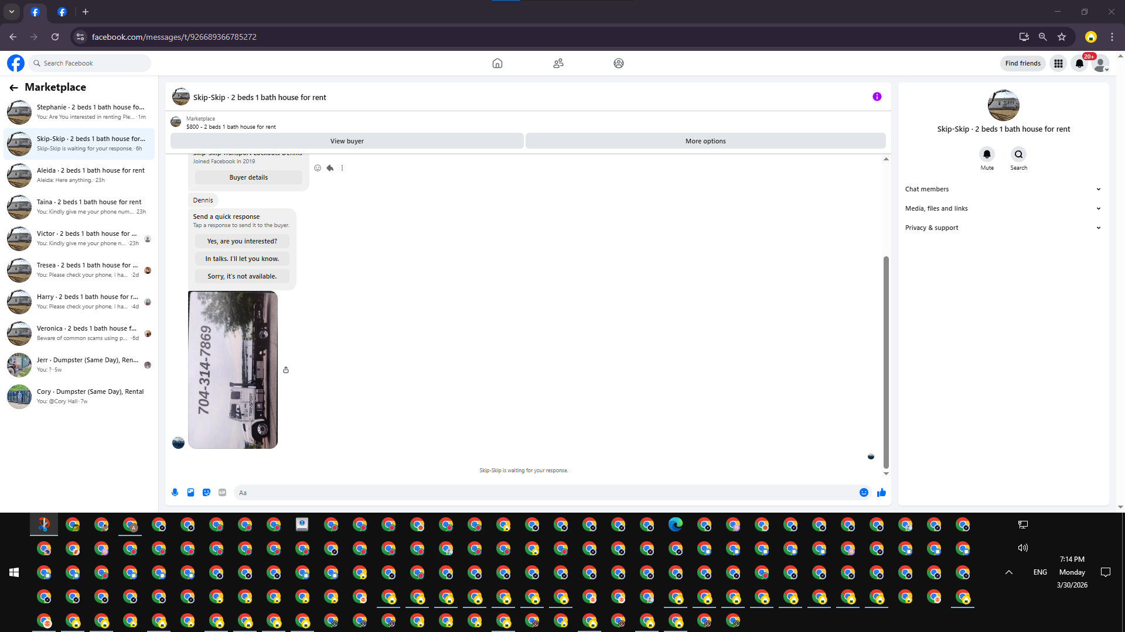The height and width of the screenshot is (632, 1125).
Task: Open the emoji picker in the message box
Action: (864, 493)
